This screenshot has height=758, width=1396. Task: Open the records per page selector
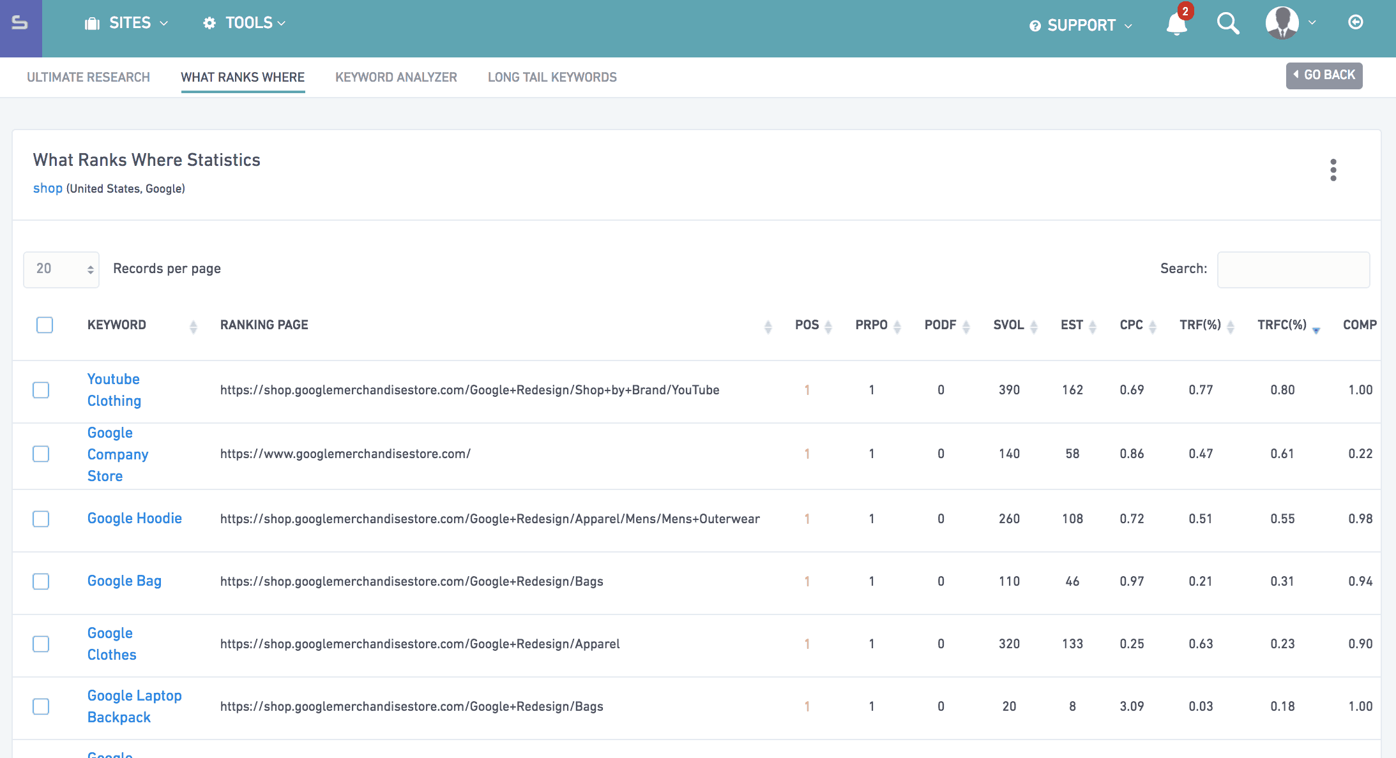pyautogui.click(x=61, y=269)
